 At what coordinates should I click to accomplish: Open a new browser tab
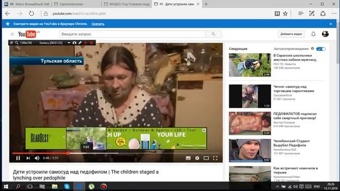206,4
